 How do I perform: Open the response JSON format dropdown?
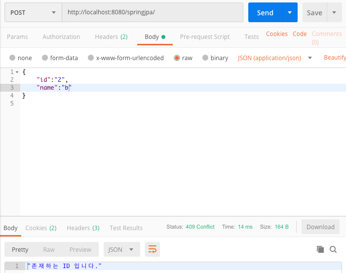[122, 249]
